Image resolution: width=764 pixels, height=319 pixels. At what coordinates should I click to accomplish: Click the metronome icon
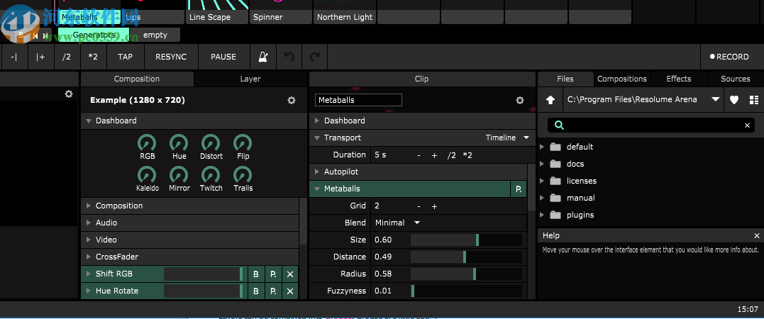[262, 57]
